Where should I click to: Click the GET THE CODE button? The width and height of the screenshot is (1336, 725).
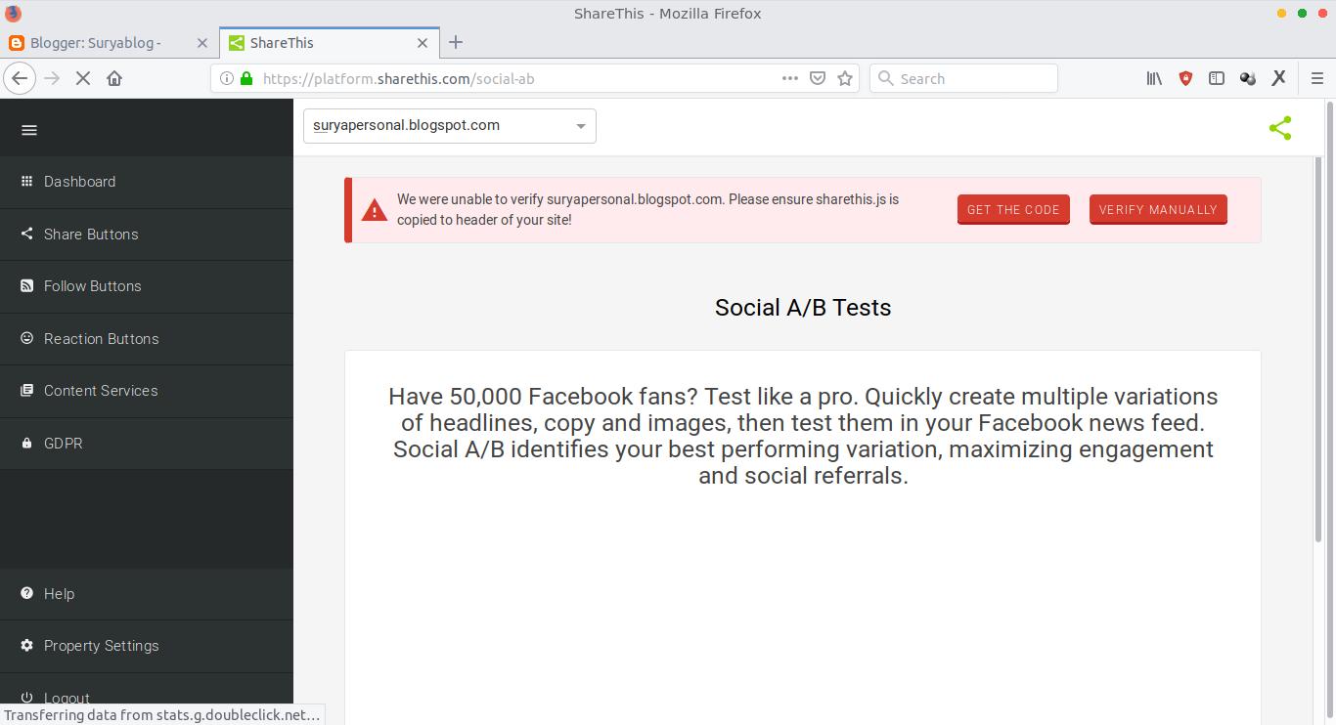coord(1013,209)
